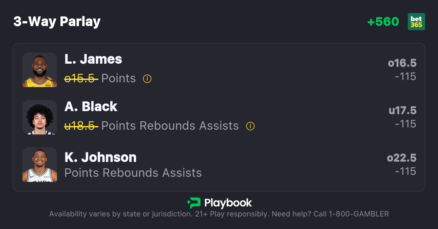The width and height of the screenshot is (438, 229).
Task: Click the Playbook brand name text
Action: [x=228, y=203]
